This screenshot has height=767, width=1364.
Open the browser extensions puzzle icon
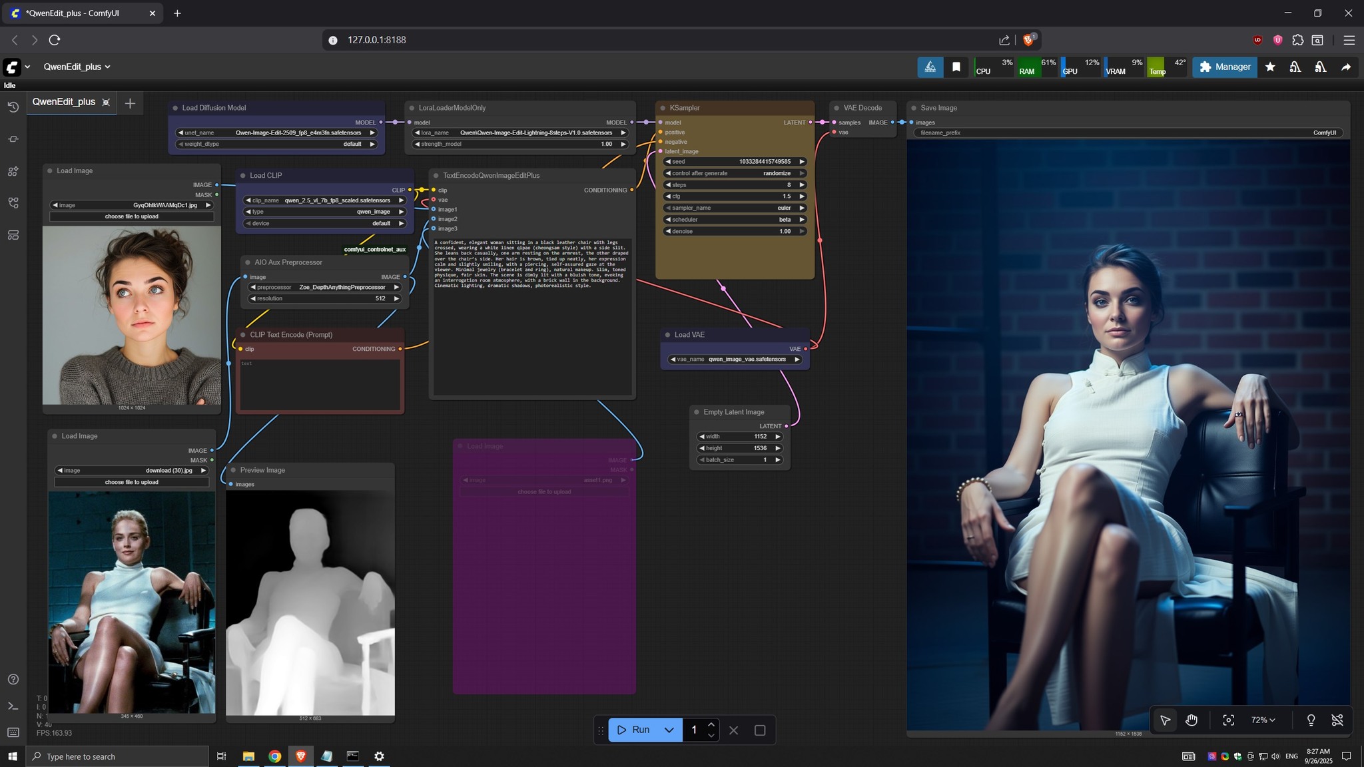(1297, 40)
